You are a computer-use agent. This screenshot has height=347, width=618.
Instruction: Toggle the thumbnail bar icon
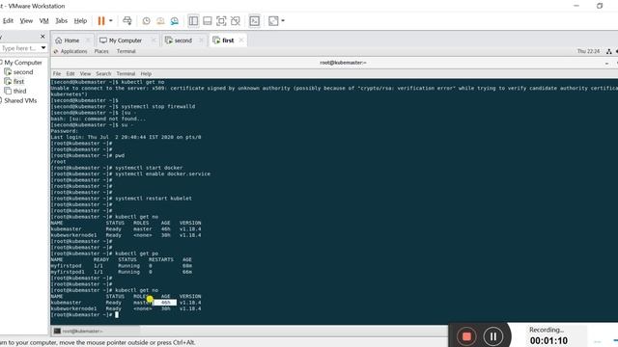point(208,21)
